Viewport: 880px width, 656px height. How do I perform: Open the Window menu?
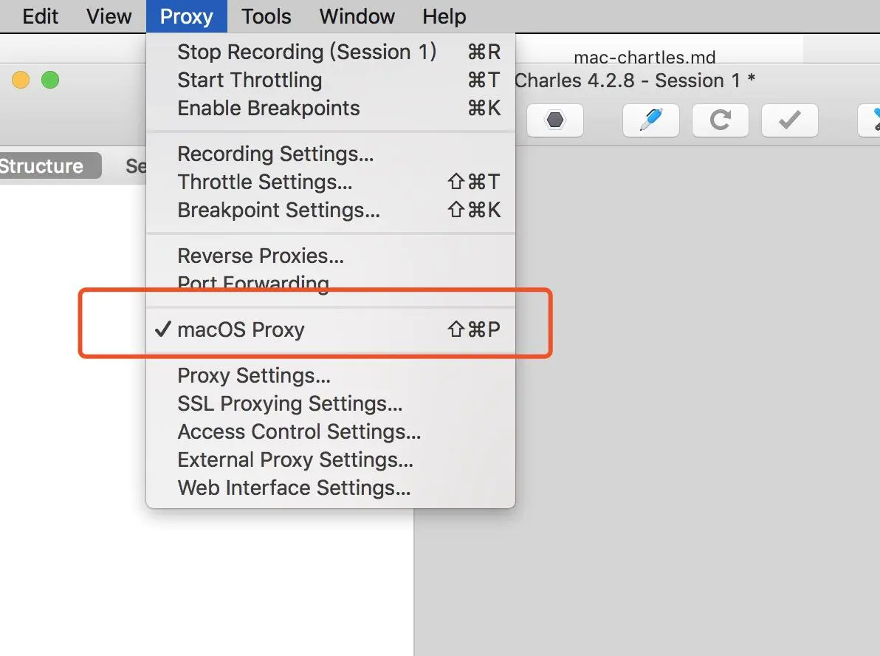[357, 16]
